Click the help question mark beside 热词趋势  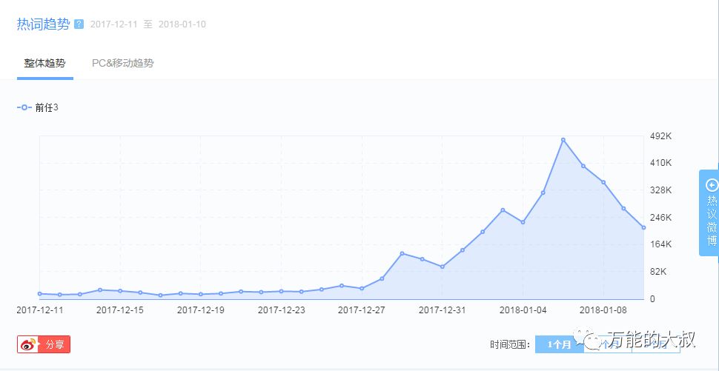click(79, 24)
